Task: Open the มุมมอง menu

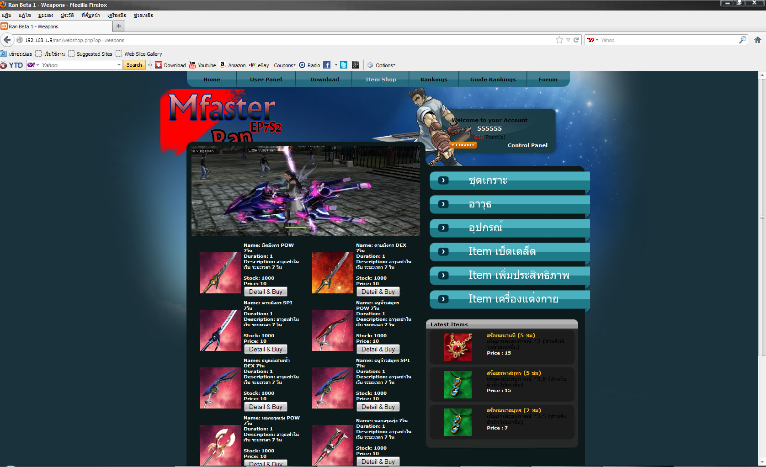Action: tap(46, 15)
